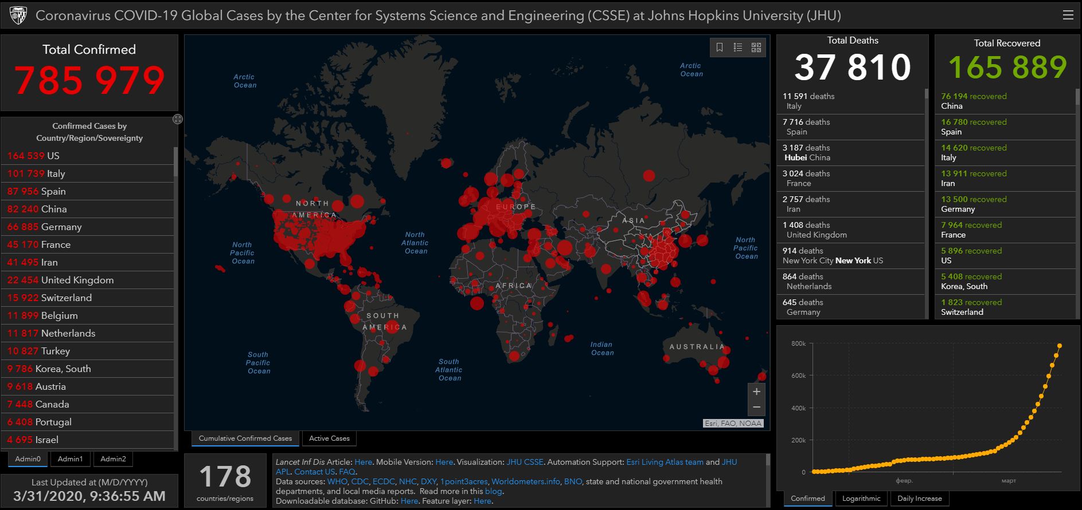Switch chart to Daily Increase

(919, 499)
